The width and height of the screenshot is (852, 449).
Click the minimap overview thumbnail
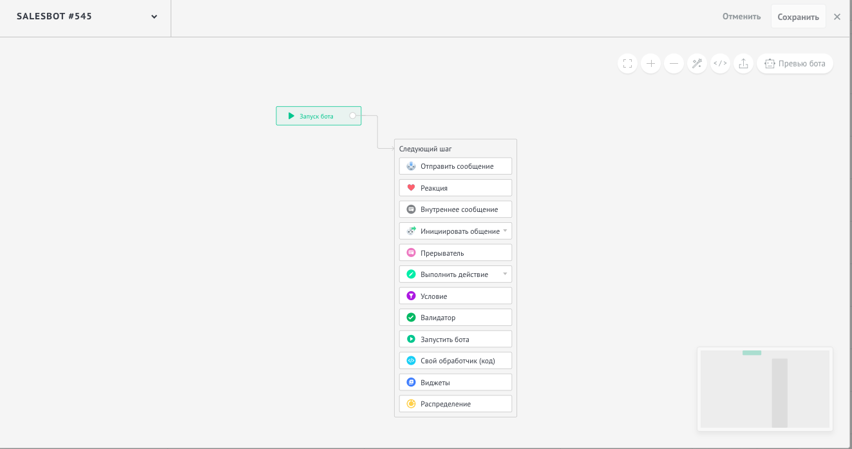765,389
